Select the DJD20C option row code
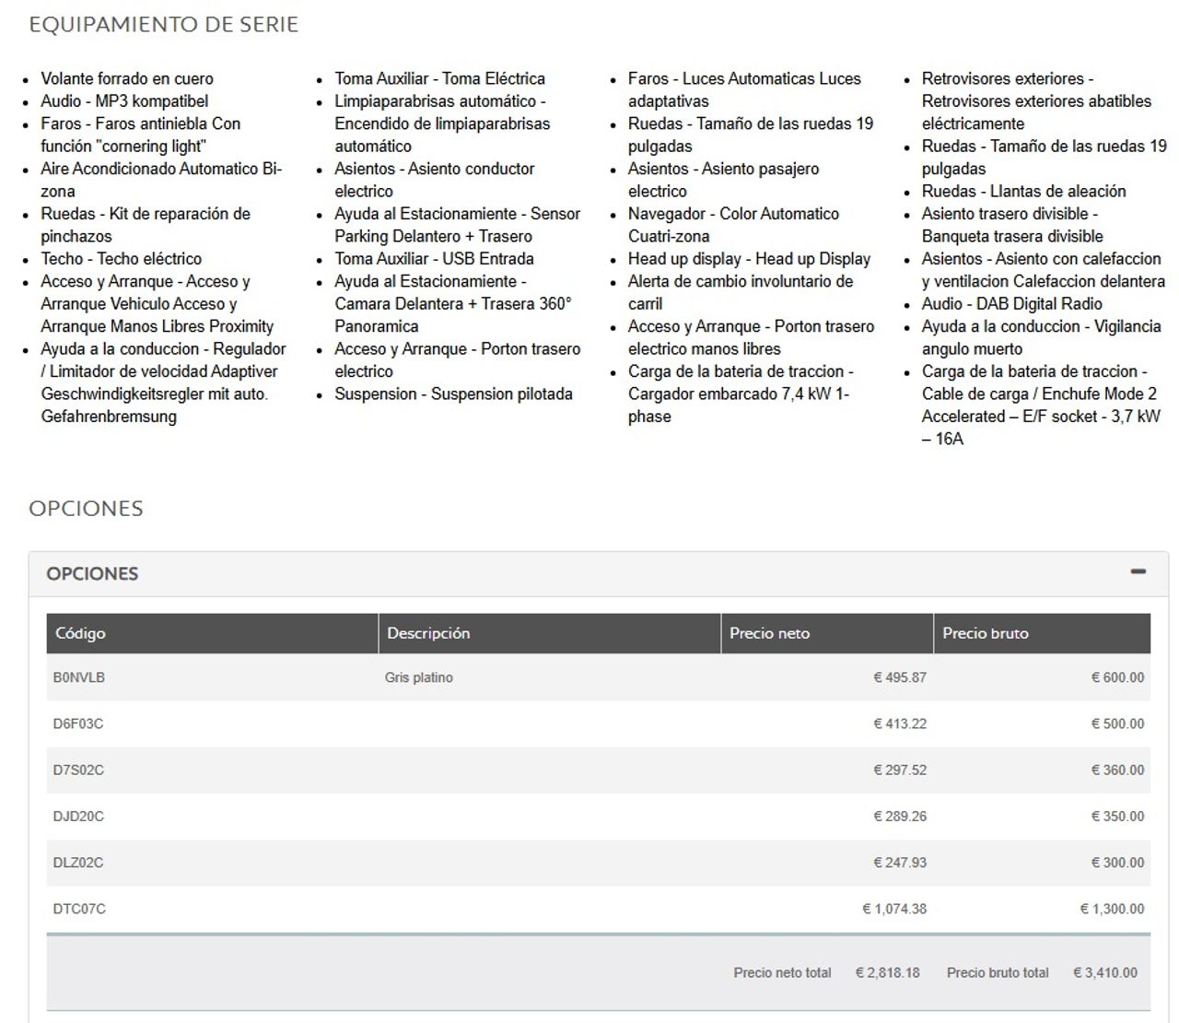Image resolution: width=1179 pixels, height=1023 pixels. pos(78,816)
